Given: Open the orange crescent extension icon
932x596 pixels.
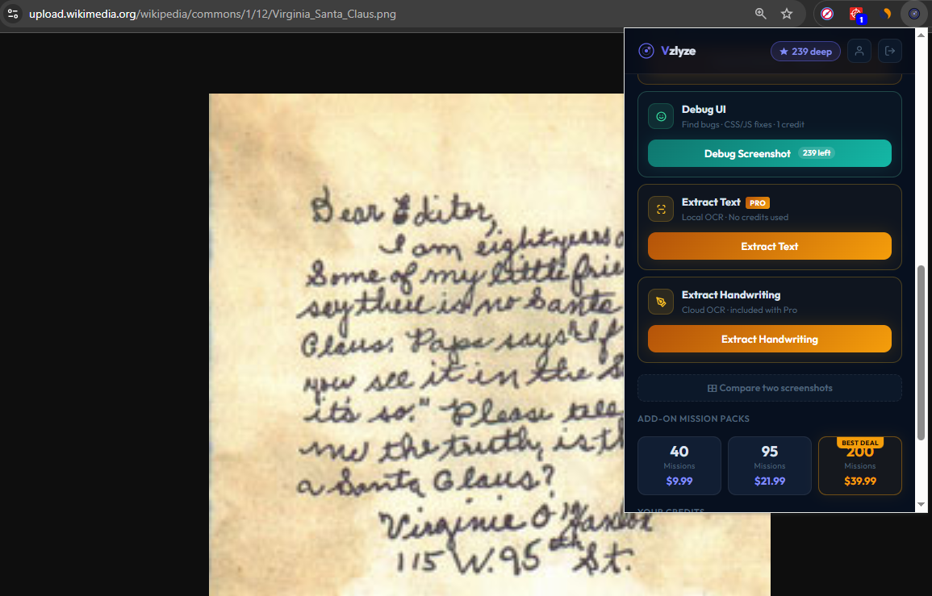Looking at the screenshot, I should coord(886,14).
